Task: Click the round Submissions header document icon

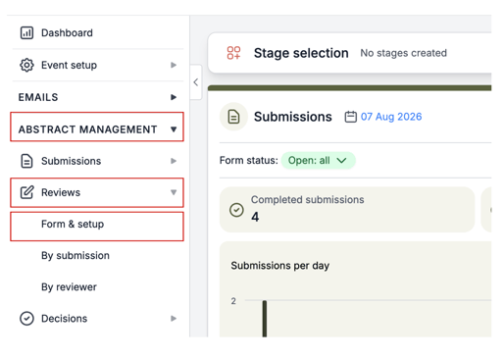Action: pos(233,117)
